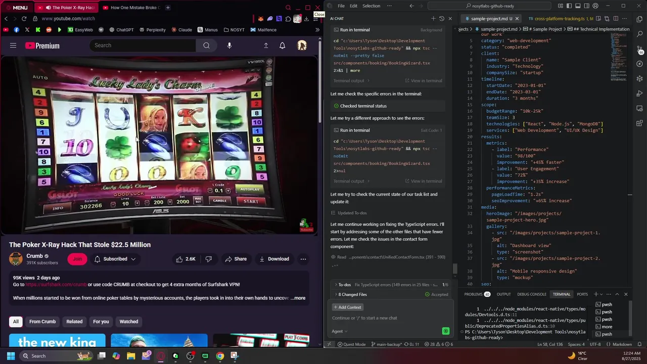Screen dimensions: 647x364
Task: Open the Agent mode dropdown
Action: (340, 331)
